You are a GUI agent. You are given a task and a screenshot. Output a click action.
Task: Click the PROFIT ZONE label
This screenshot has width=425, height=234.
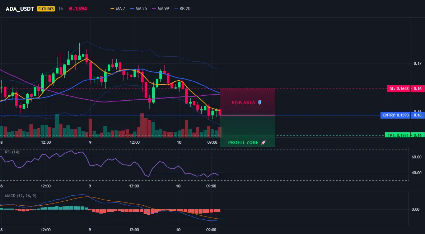(x=243, y=143)
